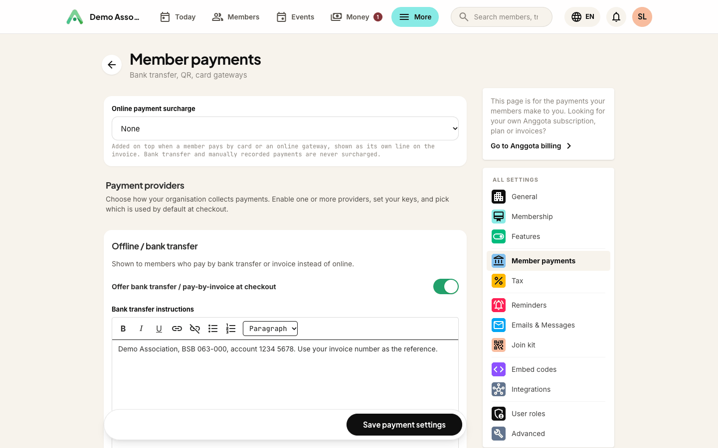Click the Membership card icon
This screenshot has width=718, height=448.
[x=499, y=217]
